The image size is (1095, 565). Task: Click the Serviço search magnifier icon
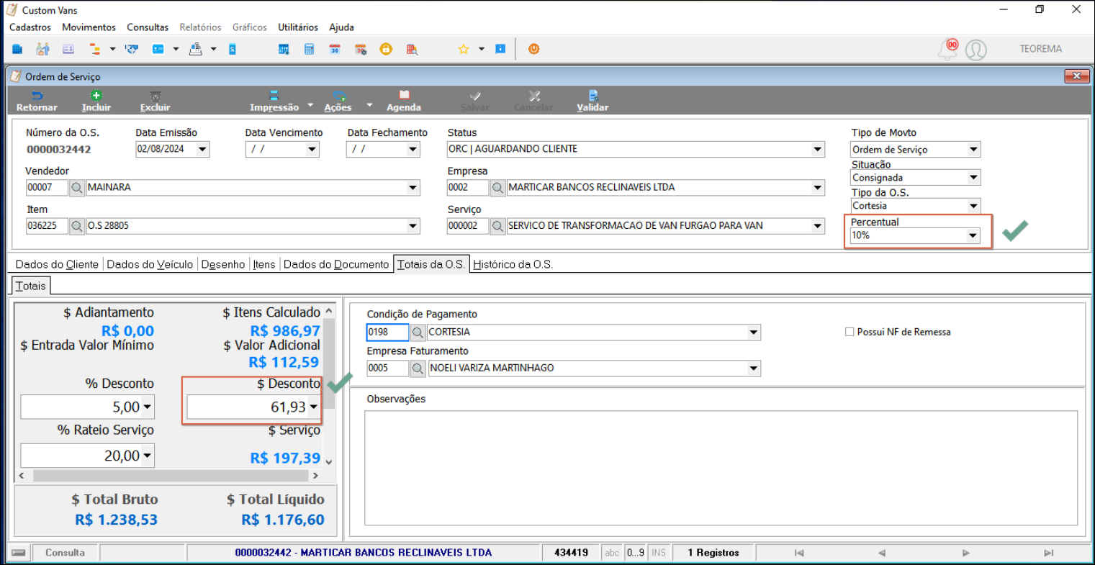(x=497, y=226)
